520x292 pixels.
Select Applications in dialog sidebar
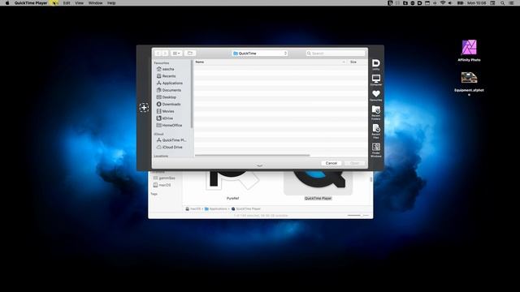point(171,83)
